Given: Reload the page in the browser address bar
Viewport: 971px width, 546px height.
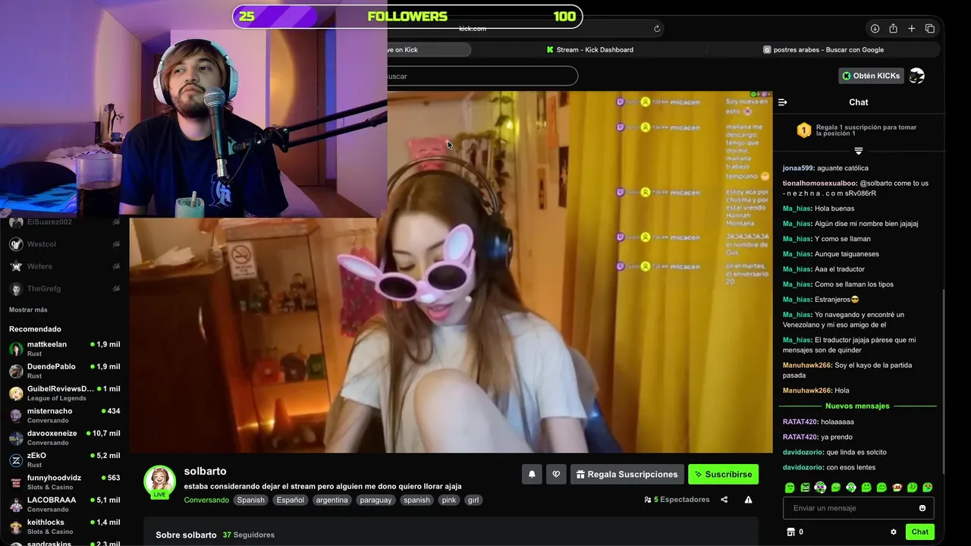Looking at the screenshot, I should (x=657, y=29).
